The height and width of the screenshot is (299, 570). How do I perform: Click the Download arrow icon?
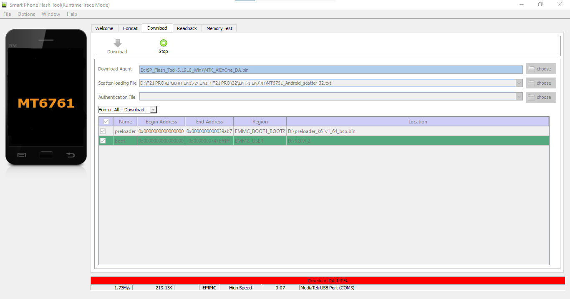tap(117, 43)
